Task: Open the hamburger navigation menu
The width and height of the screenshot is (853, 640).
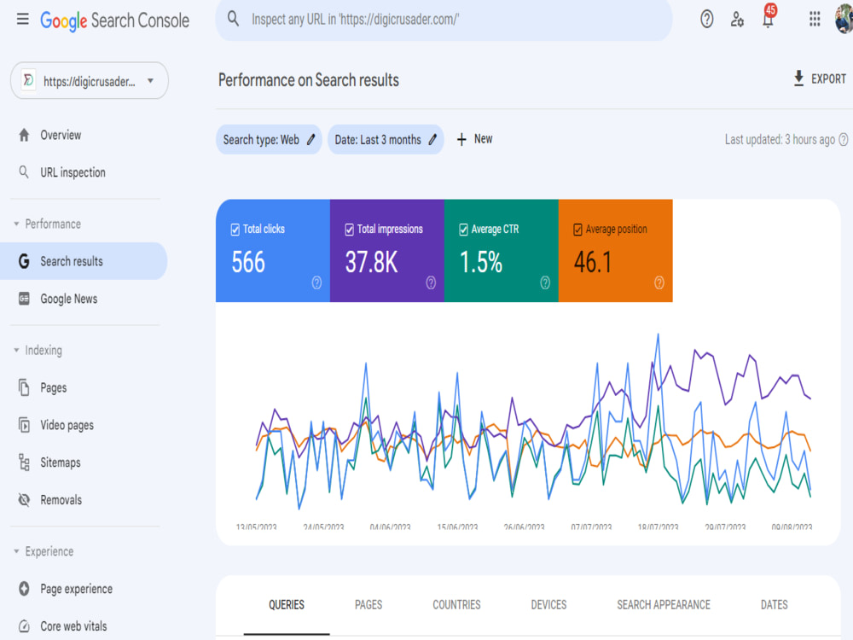Action: click(22, 20)
